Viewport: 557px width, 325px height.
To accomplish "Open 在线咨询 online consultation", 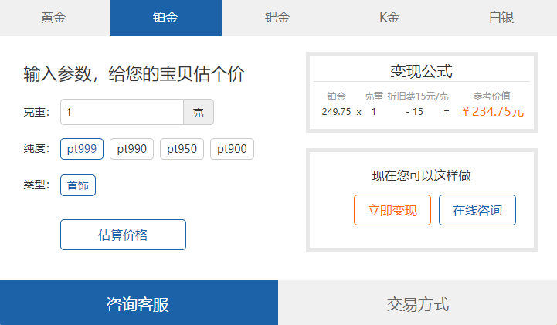I will click(x=477, y=210).
